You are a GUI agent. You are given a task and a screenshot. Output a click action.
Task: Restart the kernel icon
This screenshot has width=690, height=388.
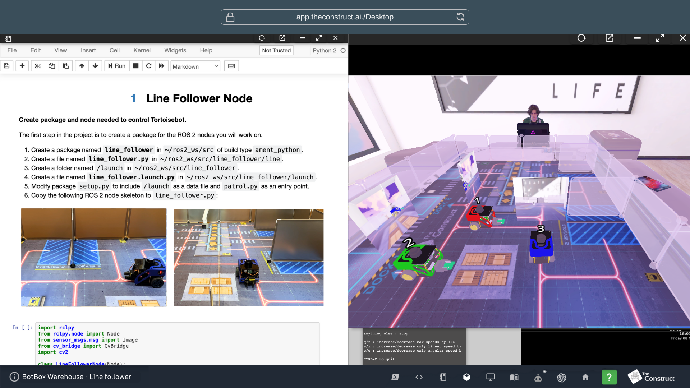pos(149,66)
